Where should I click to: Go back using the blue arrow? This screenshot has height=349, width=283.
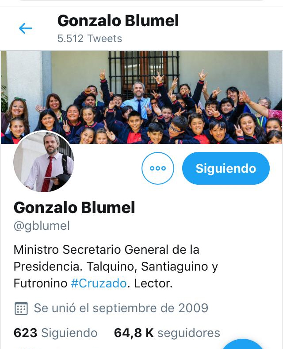26,28
